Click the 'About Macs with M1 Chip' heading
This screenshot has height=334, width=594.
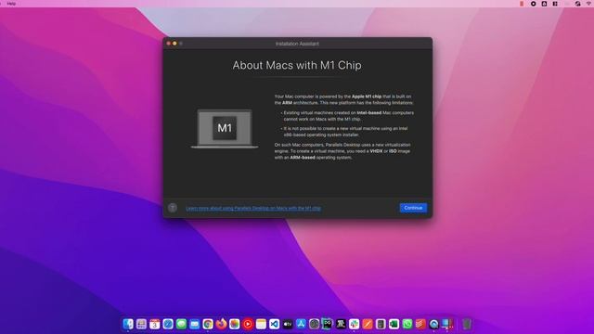click(297, 65)
